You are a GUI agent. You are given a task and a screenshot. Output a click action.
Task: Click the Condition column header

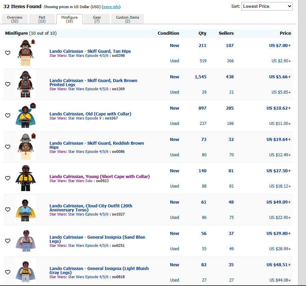click(168, 33)
